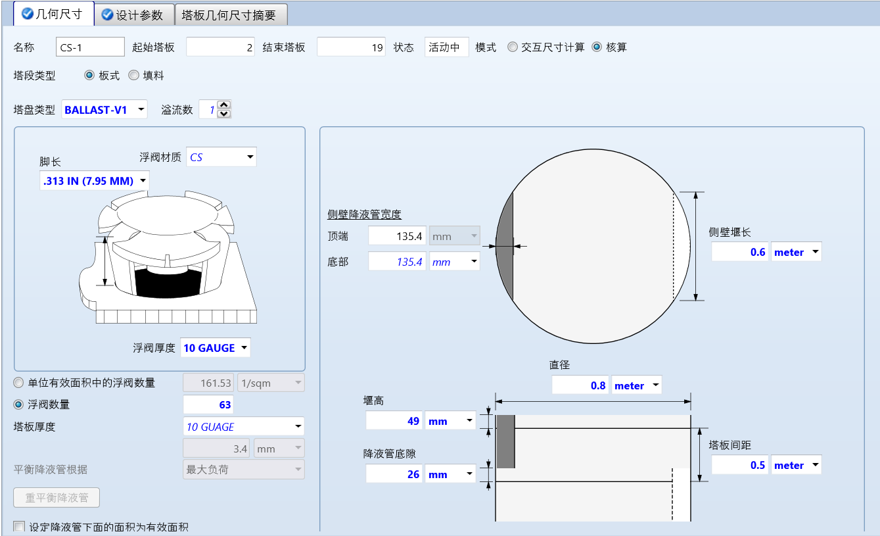880x536 pixels.
Task: Click the 名称 field containing CS-1
Action: pos(90,47)
